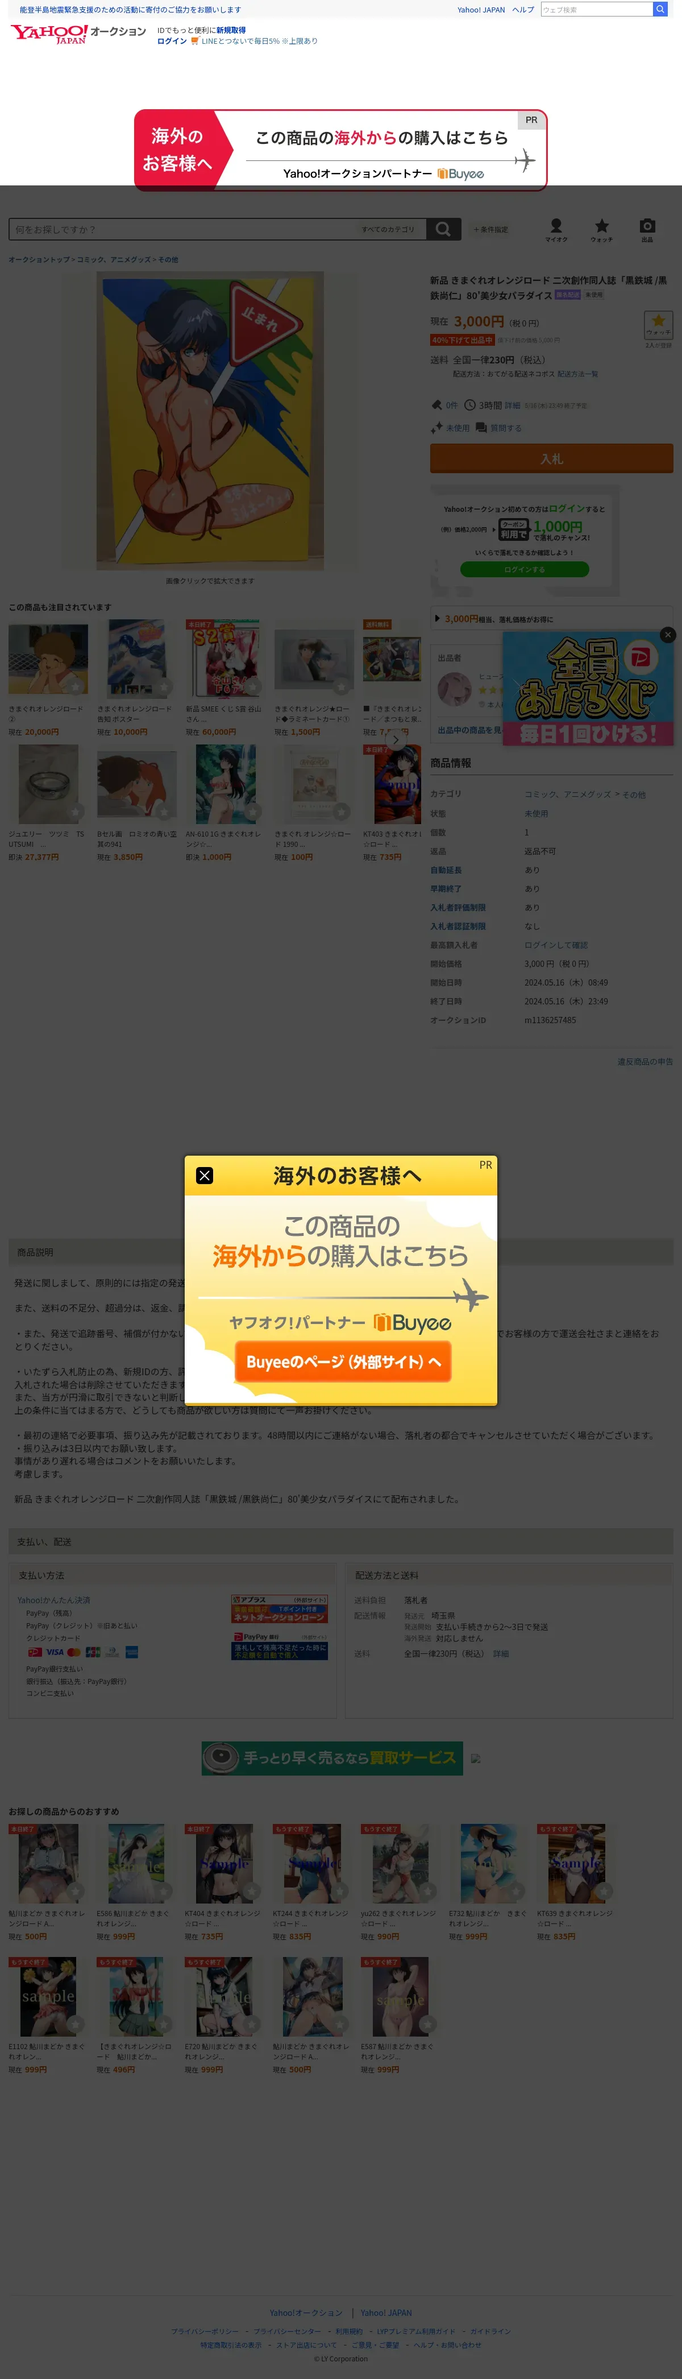The width and height of the screenshot is (682, 2379).
Task: Open the KT403 きまぐれオレンジ 735円 thumbnail
Action: click(392, 784)
